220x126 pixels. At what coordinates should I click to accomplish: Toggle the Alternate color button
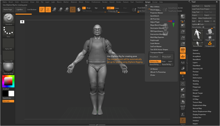click(x=8, y=101)
